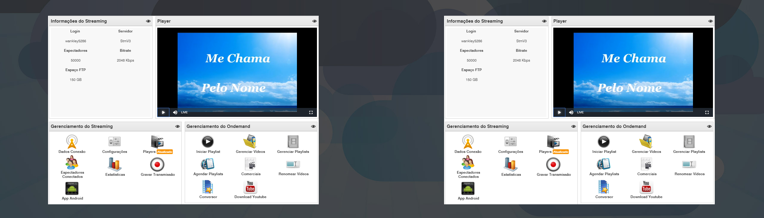Open Estatísticas chart icon in right dashboard

(x=511, y=164)
